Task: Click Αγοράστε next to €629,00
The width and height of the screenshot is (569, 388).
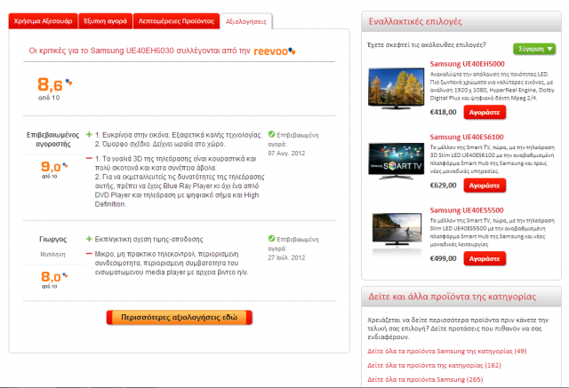Action: pyautogui.click(x=485, y=186)
